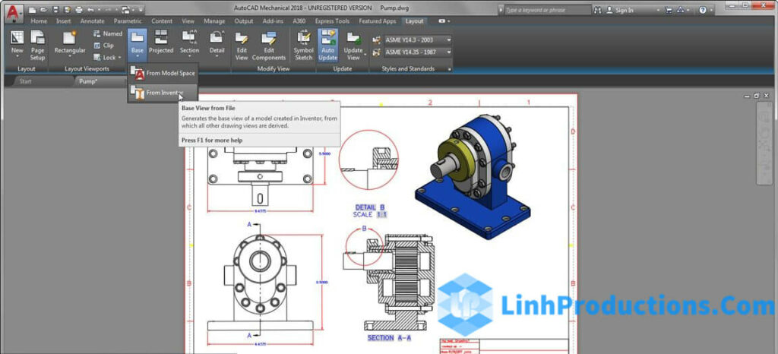Open the AutoCAD application menu button

[14, 13]
